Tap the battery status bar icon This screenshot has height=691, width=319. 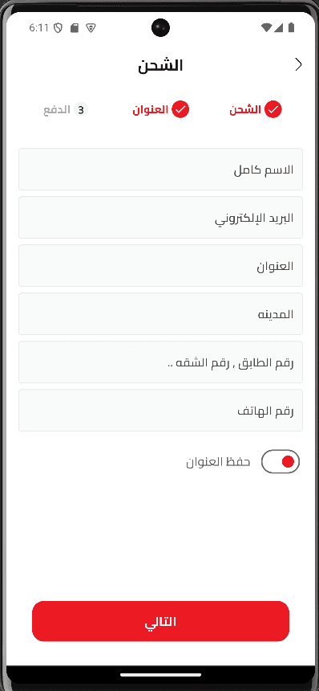[x=291, y=28]
